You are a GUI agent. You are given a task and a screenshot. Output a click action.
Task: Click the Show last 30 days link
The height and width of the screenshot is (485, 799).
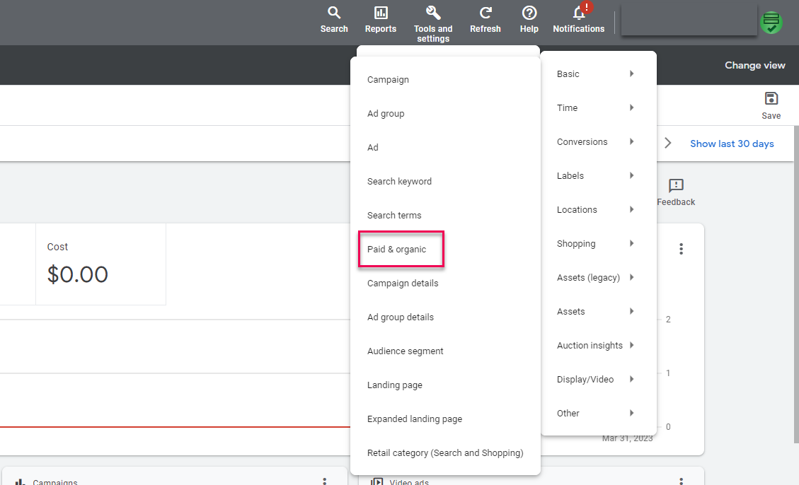coord(731,144)
